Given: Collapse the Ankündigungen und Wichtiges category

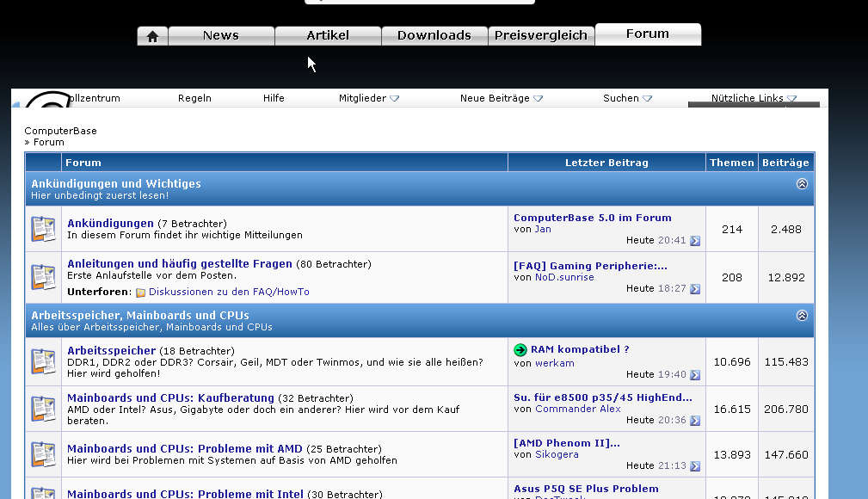Looking at the screenshot, I should point(802,184).
